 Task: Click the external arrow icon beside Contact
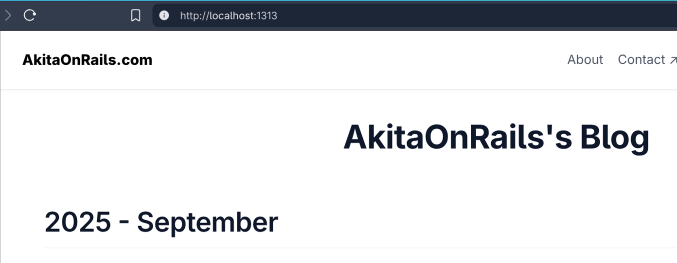(x=673, y=60)
